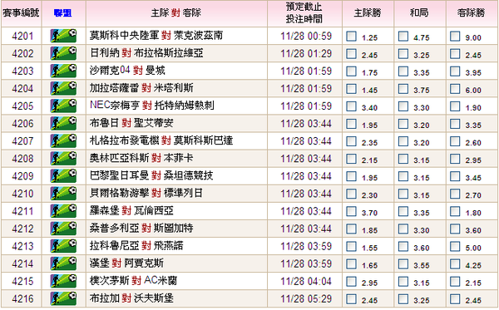Select away win 5.00 for match 4213
This screenshot has width=499, height=310.
click(x=455, y=246)
